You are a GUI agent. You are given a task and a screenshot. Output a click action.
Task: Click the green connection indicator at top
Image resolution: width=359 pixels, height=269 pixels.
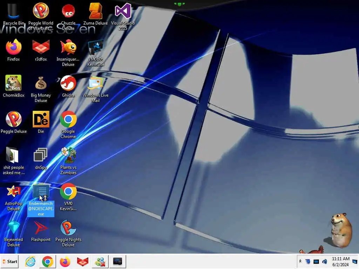pyautogui.click(x=179, y=4)
